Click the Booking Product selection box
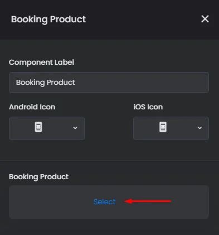This screenshot has width=219, height=235. point(109,202)
